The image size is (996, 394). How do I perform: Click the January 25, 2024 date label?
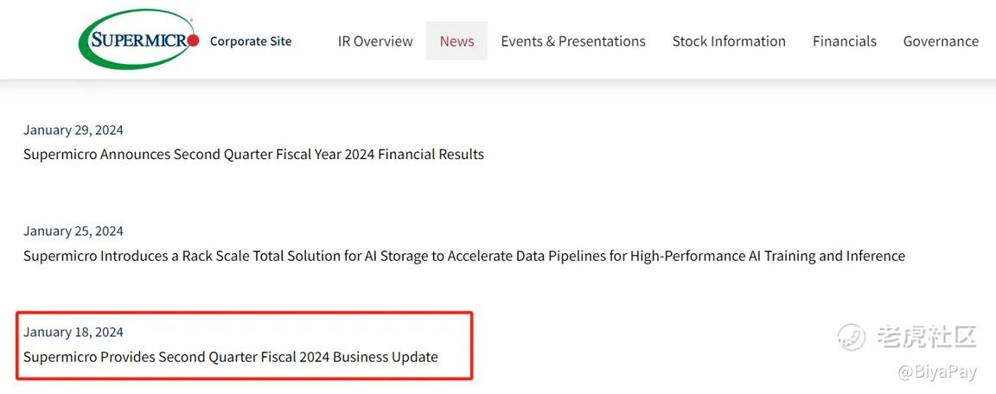click(x=73, y=231)
